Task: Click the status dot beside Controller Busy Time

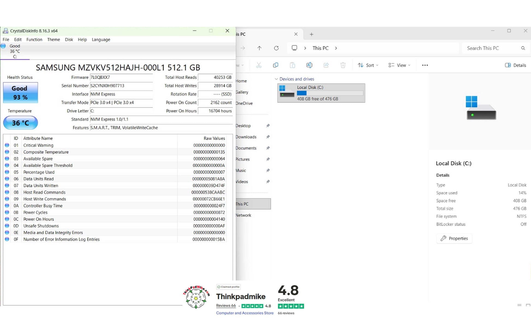Action: point(7,206)
